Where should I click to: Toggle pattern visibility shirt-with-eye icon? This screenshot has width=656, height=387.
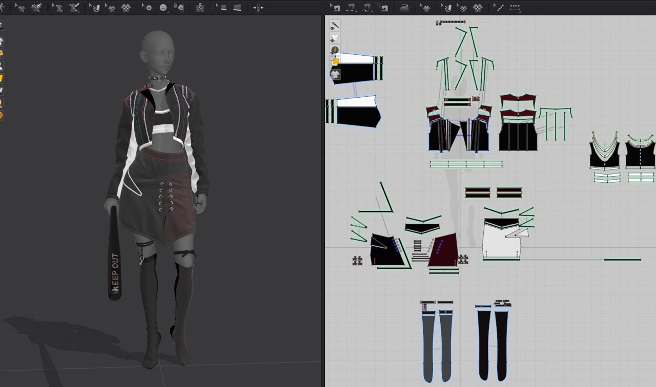click(335, 38)
